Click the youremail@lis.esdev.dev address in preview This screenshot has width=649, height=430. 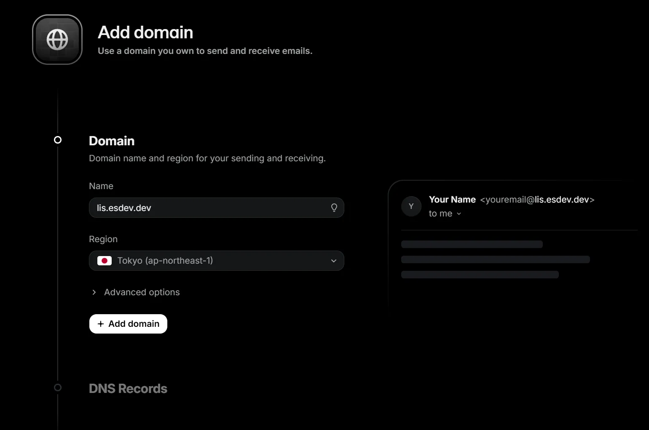pyautogui.click(x=537, y=200)
